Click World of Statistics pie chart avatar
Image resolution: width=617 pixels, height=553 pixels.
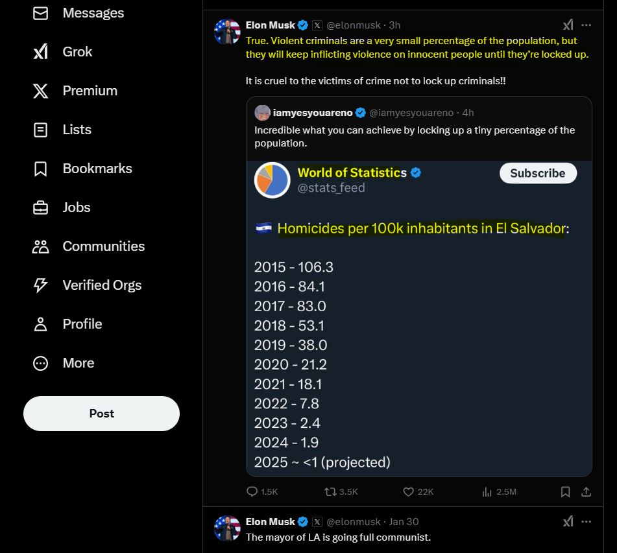pos(272,180)
